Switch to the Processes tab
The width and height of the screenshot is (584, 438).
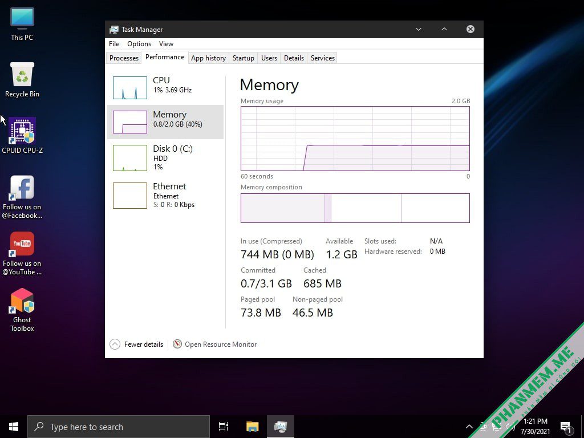coord(124,58)
